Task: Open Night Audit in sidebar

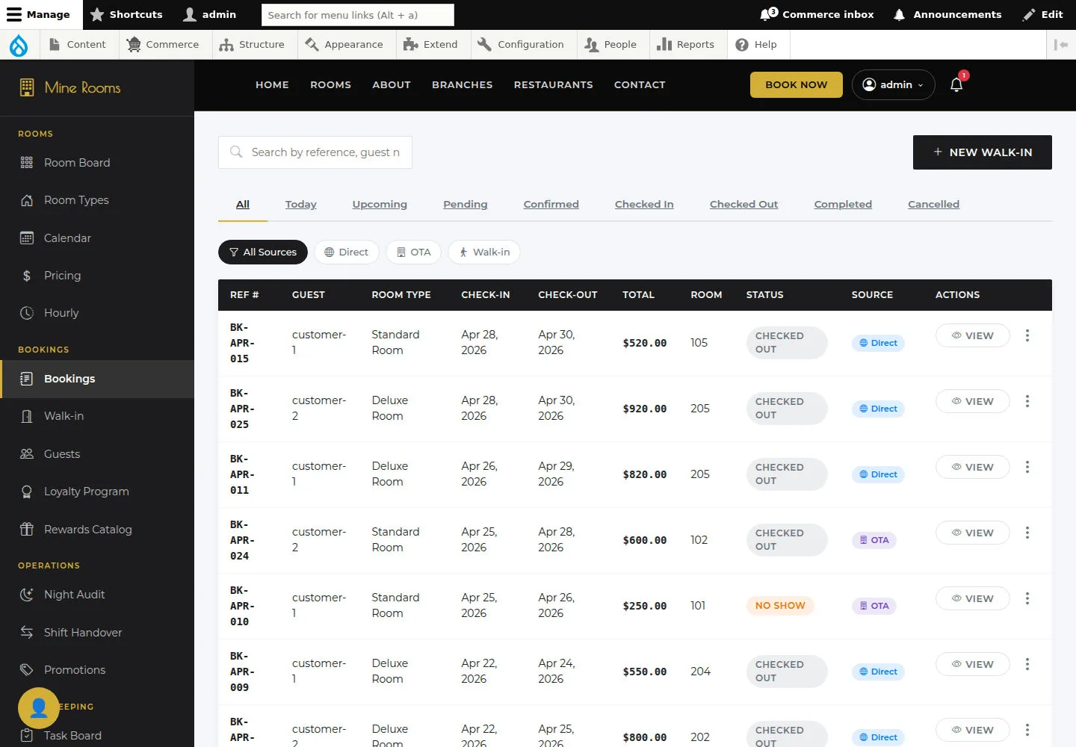Action: pos(97,595)
